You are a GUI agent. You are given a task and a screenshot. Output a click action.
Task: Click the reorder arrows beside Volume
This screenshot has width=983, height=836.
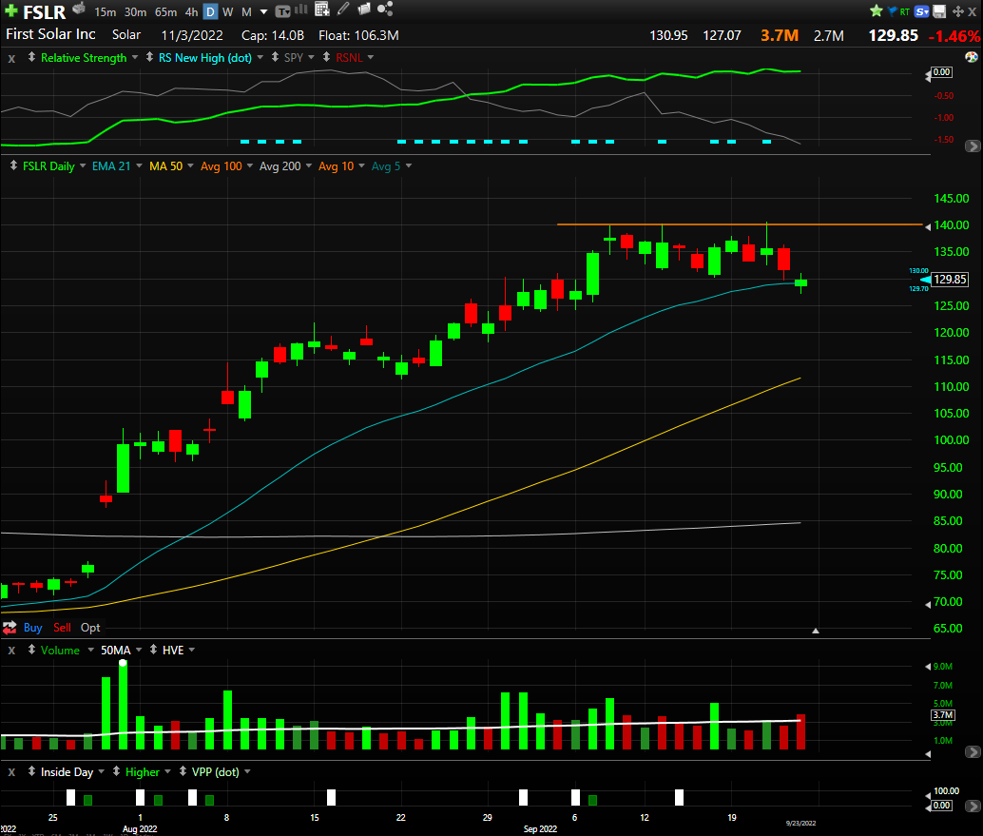tap(31, 650)
